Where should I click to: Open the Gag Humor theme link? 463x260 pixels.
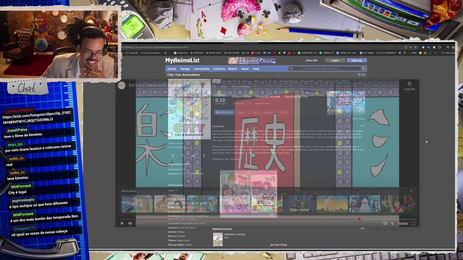(x=183, y=240)
